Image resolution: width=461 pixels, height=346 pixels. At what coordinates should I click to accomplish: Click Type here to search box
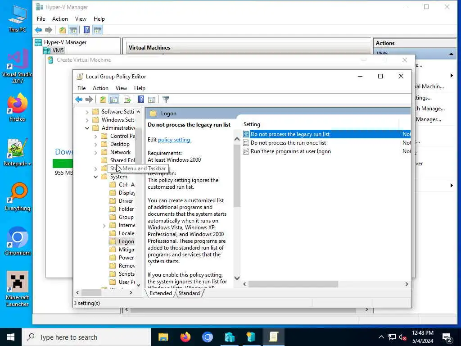[x=86, y=337]
